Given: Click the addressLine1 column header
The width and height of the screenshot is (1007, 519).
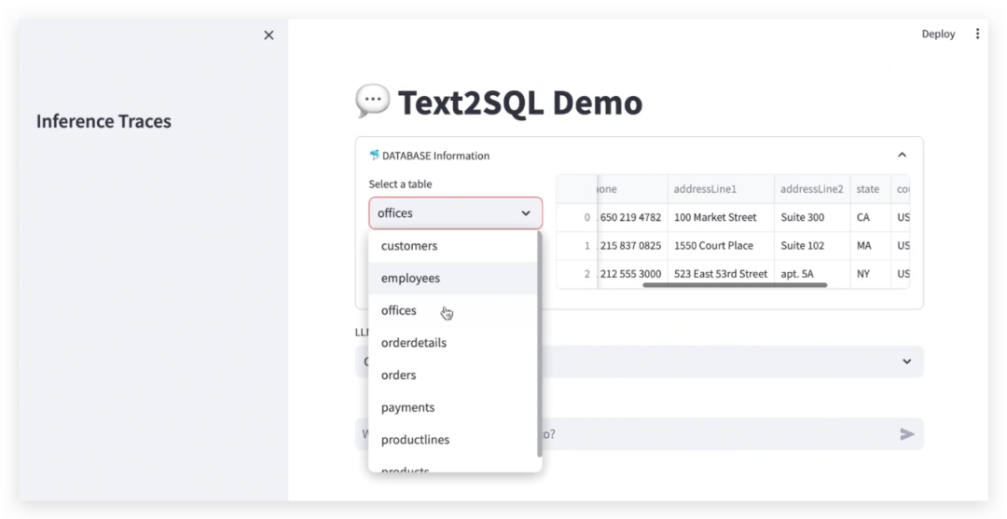Looking at the screenshot, I should click(x=721, y=189).
